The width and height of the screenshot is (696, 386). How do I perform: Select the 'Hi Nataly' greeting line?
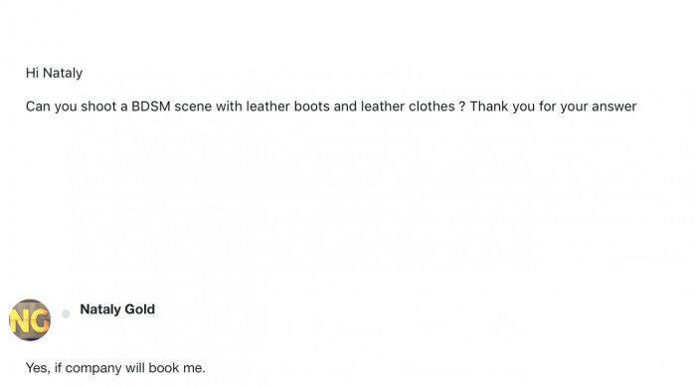click(x=54, y=73)
